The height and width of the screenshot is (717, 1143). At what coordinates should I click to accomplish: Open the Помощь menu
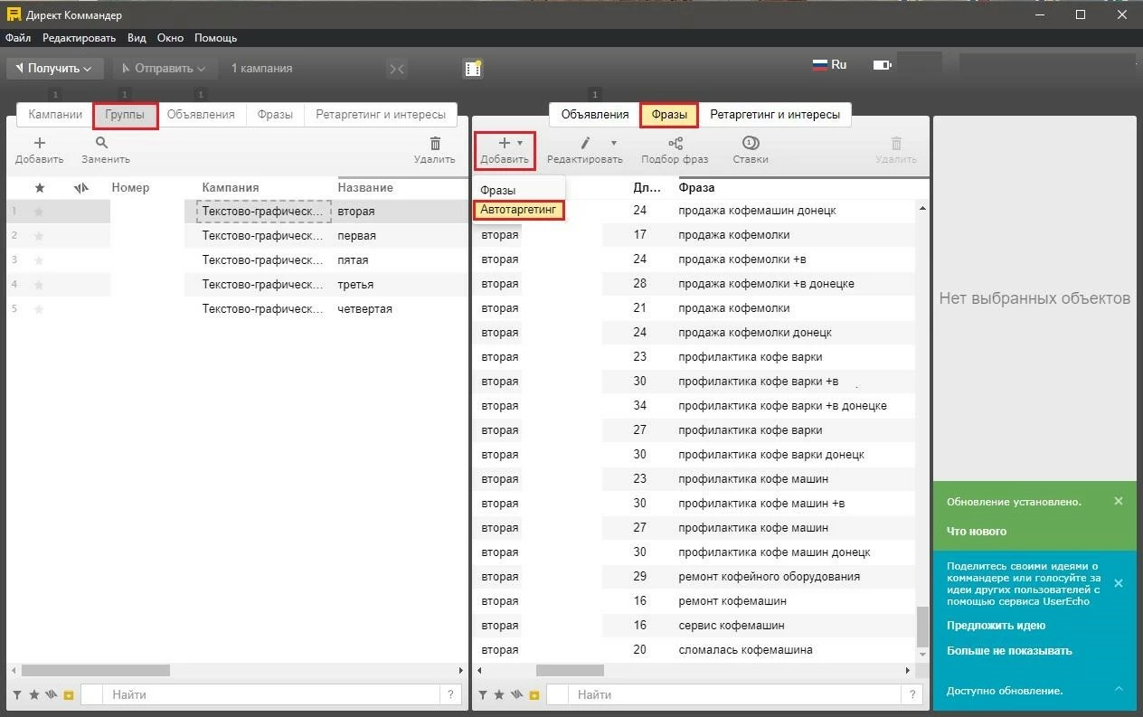click(215, 38)
